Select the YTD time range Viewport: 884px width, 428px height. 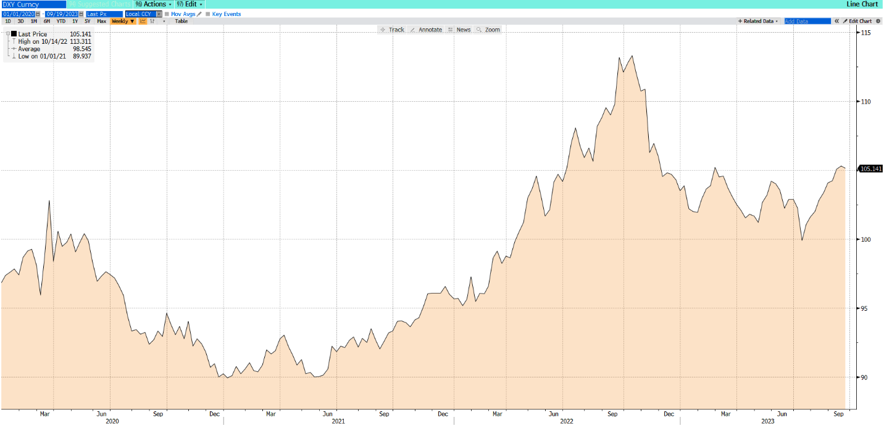coord(60,21)
